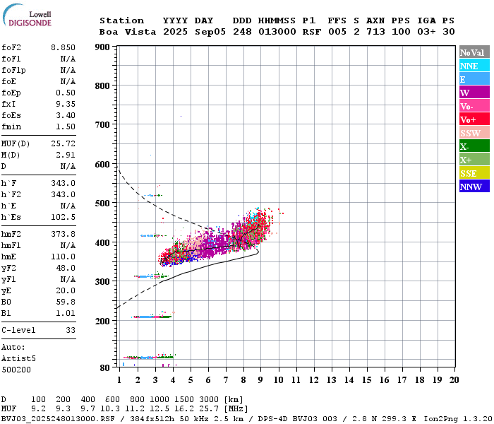Click the B1 value 1.01

[66, 313]
